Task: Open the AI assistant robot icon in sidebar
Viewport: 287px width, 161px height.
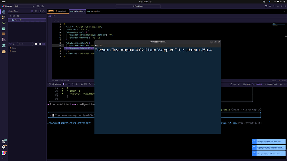Action: coord(4,51)
